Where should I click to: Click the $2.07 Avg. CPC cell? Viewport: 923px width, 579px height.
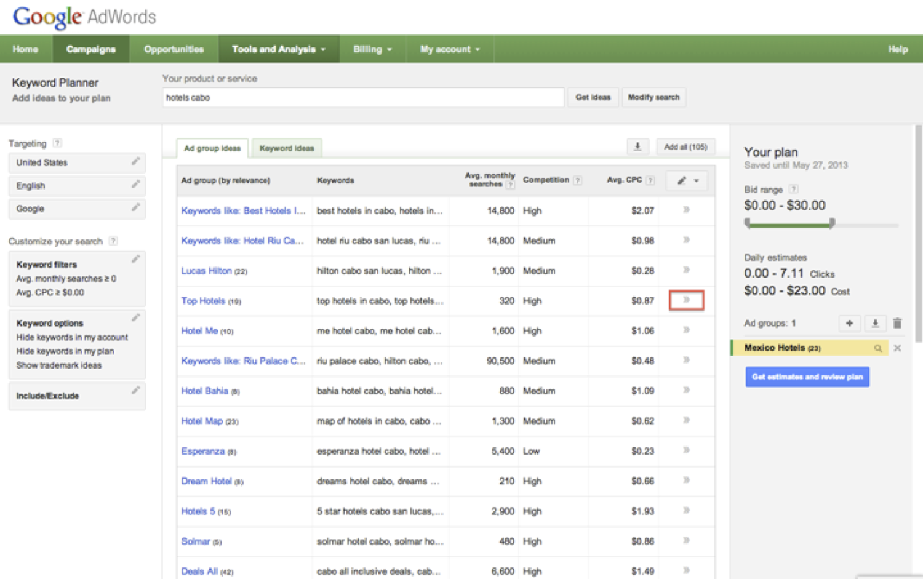642,210
